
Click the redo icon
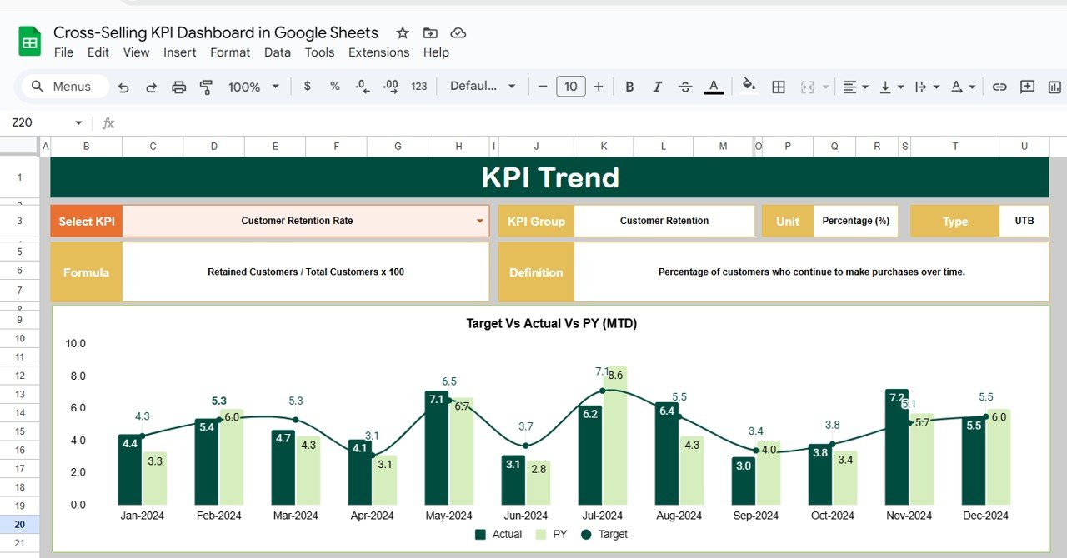point(152,86)
